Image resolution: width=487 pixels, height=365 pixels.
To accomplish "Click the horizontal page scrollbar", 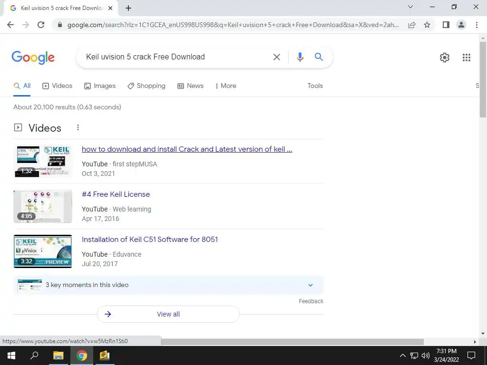I will click(x=292, y=342).
